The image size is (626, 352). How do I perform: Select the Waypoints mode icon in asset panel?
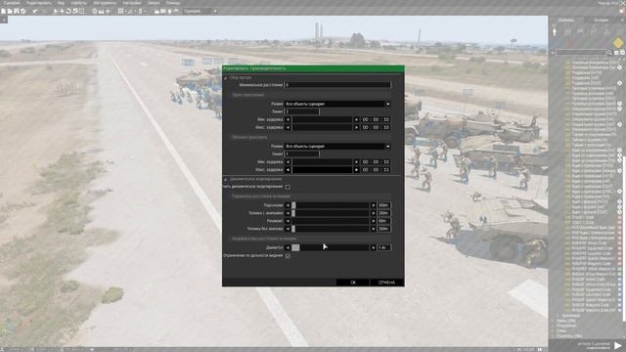[x=594, y=31]
